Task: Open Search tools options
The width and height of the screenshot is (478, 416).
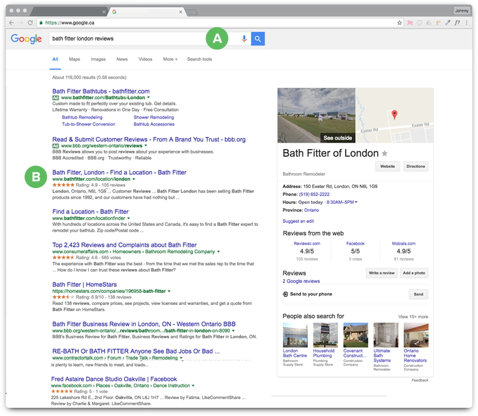Action: [x=199, y=59]
